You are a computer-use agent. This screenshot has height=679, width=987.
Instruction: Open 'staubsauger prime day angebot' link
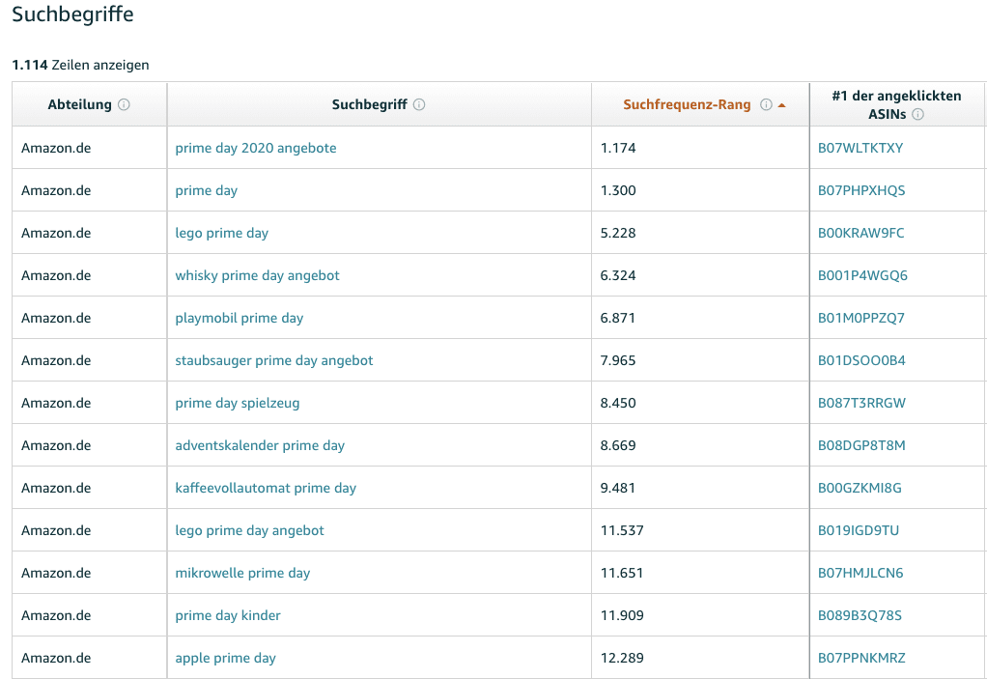(274, 360)
